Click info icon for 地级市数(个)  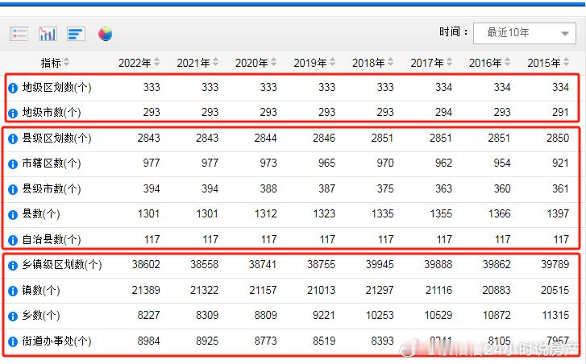(13, 113)
